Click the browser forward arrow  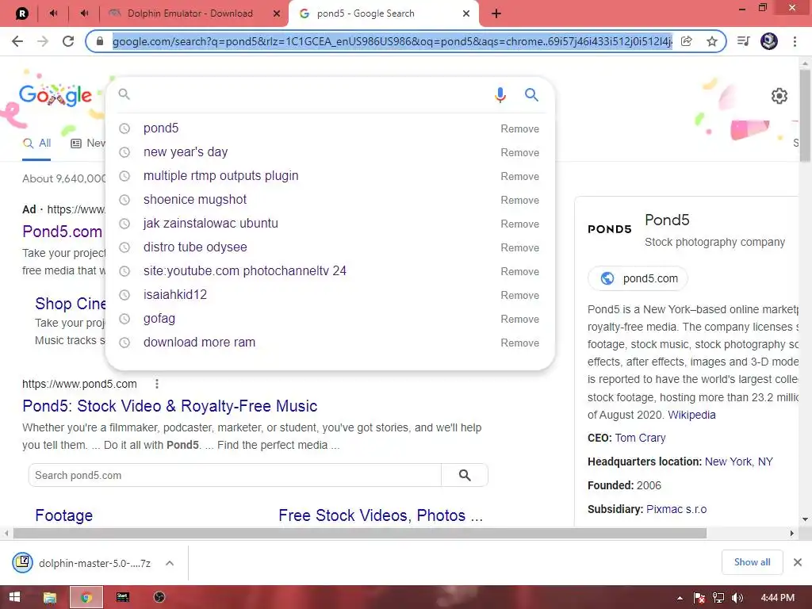[x=43, y=41]
